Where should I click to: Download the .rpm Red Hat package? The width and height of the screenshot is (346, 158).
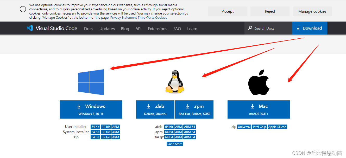(x=194, y=109)
